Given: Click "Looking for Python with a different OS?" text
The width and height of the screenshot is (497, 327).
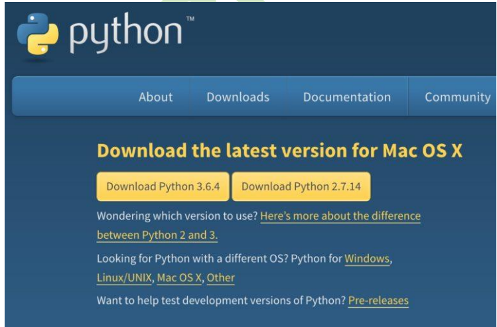Looking at the screenshot, I should point(192,259).
